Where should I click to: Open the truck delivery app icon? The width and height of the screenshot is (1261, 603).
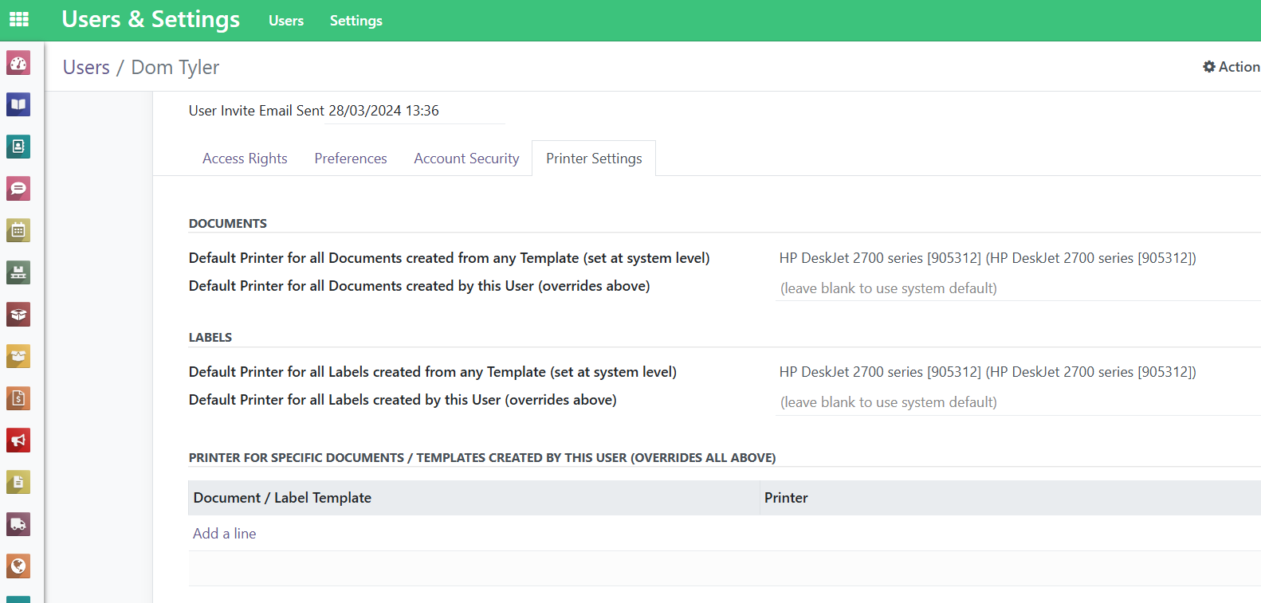click(18, 524)
